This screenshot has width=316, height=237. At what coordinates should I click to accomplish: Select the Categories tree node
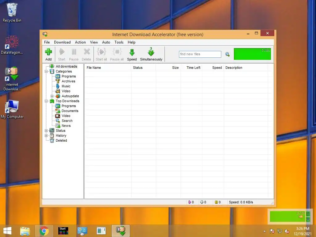[x=64, y=71]
